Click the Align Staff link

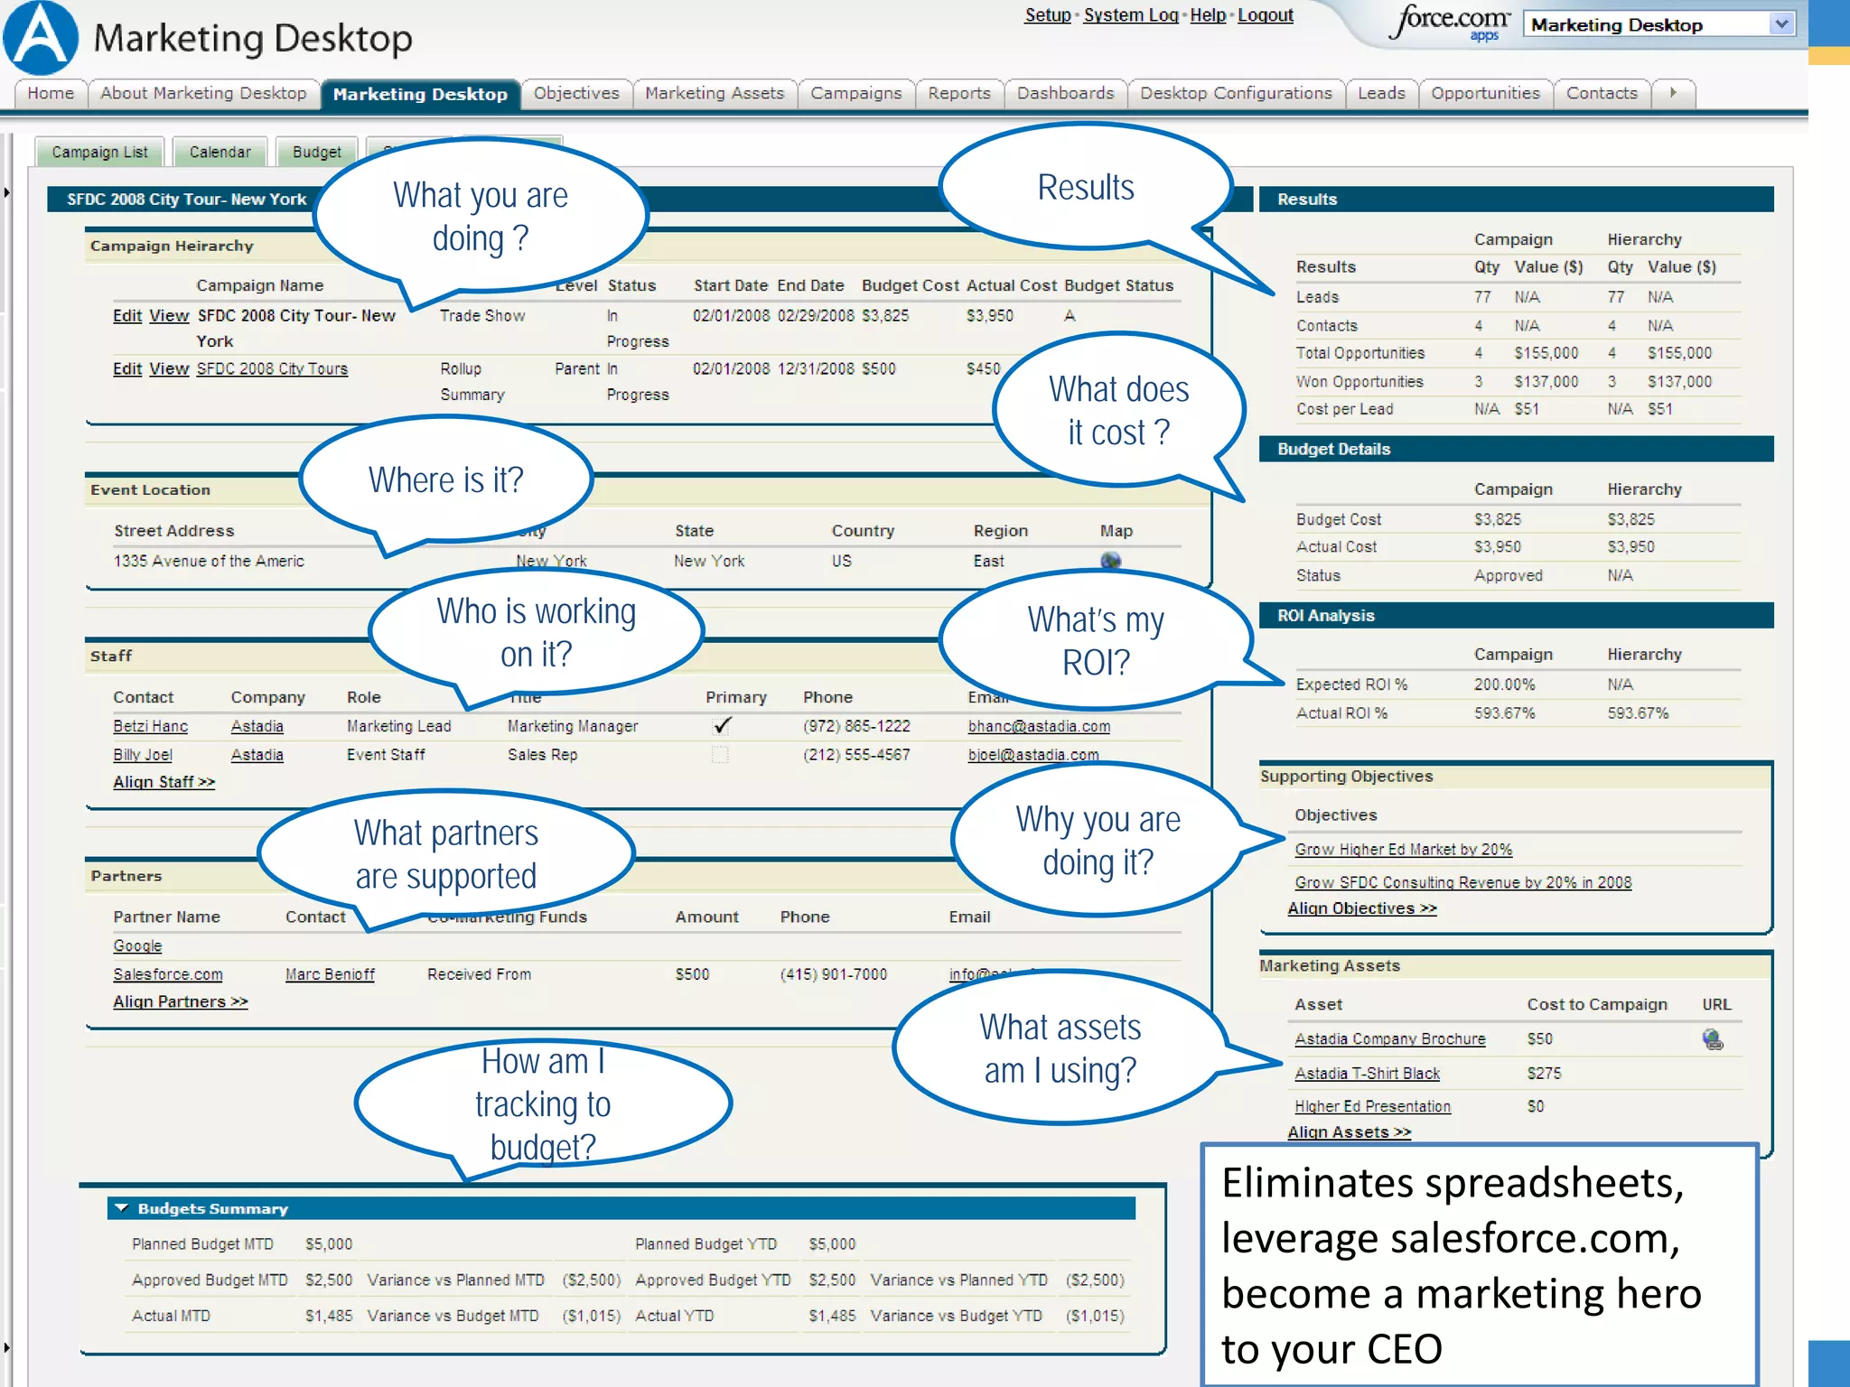[164, 782]
